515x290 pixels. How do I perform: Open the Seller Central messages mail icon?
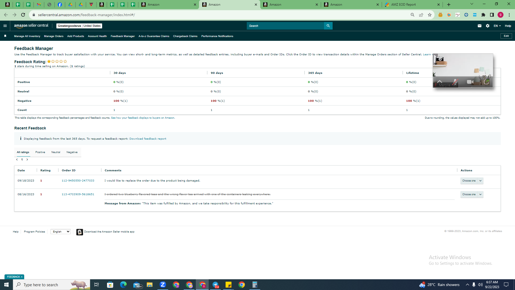tap(480, 26)
